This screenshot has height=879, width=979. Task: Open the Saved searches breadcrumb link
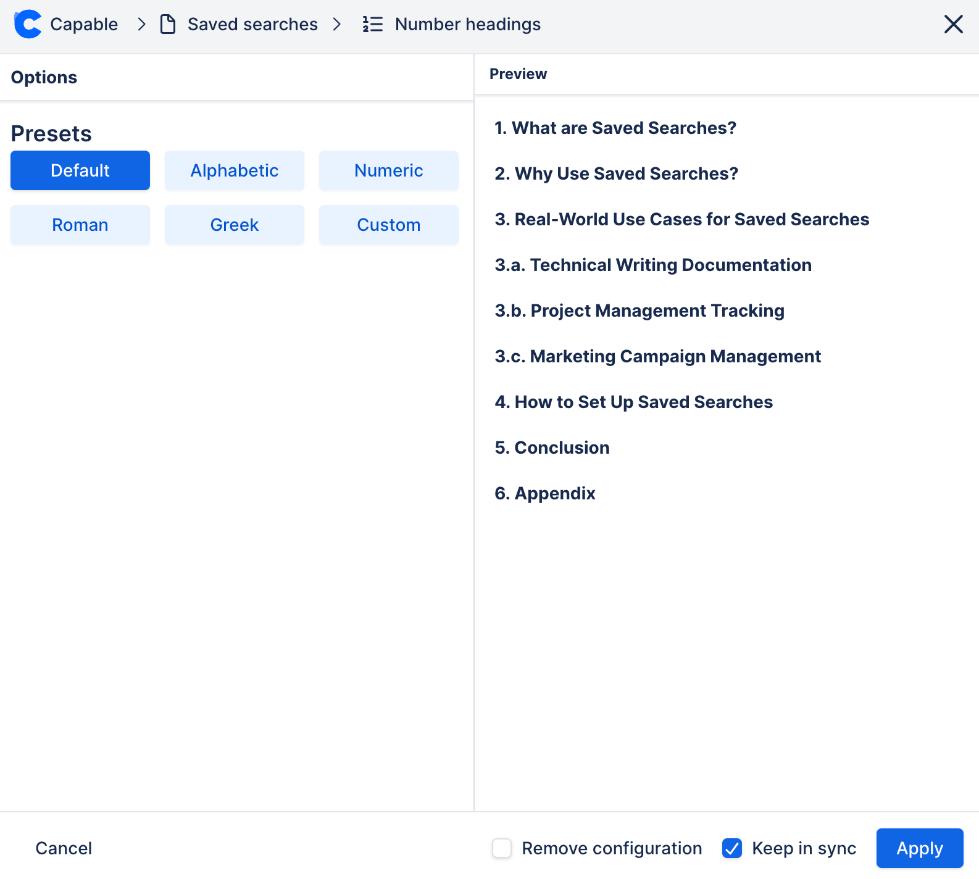[x=252, y=25]
